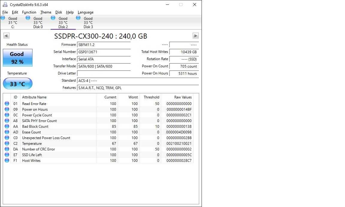Image resolution: width=345 pixels, height=207 pixels.
Task: Click status orb for Read Error Rate
Action: (x=7, y=103)
